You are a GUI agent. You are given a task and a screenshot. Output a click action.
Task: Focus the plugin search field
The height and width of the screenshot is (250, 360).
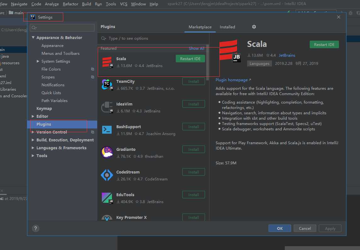153,38
